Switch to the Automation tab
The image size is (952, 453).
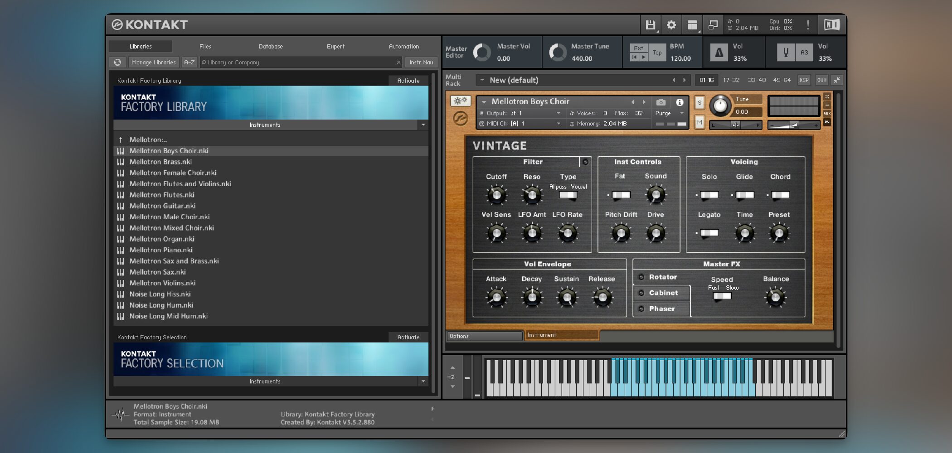403,47
